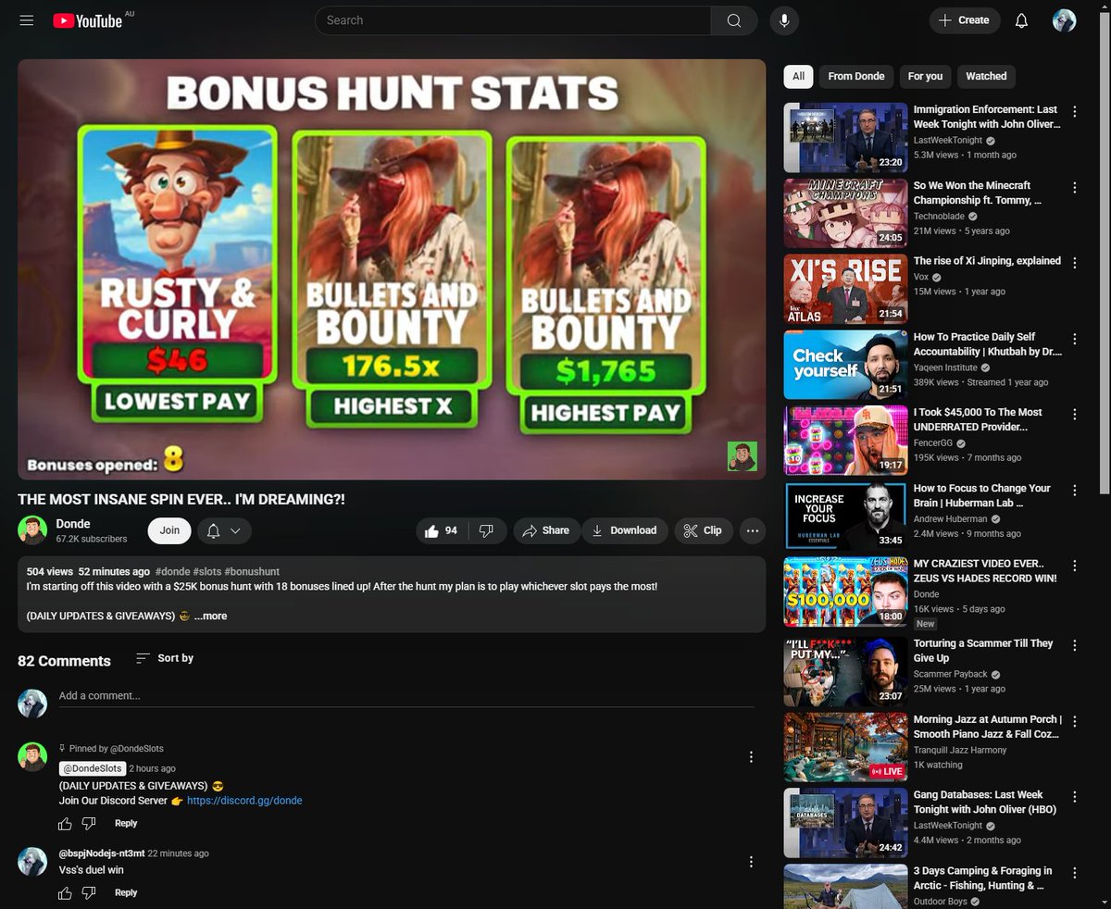The width and height of the screenshot is (1111, 909).
Task: Open Xi's Rise Vox thumbnail
Action: click(x=845, y=289)
